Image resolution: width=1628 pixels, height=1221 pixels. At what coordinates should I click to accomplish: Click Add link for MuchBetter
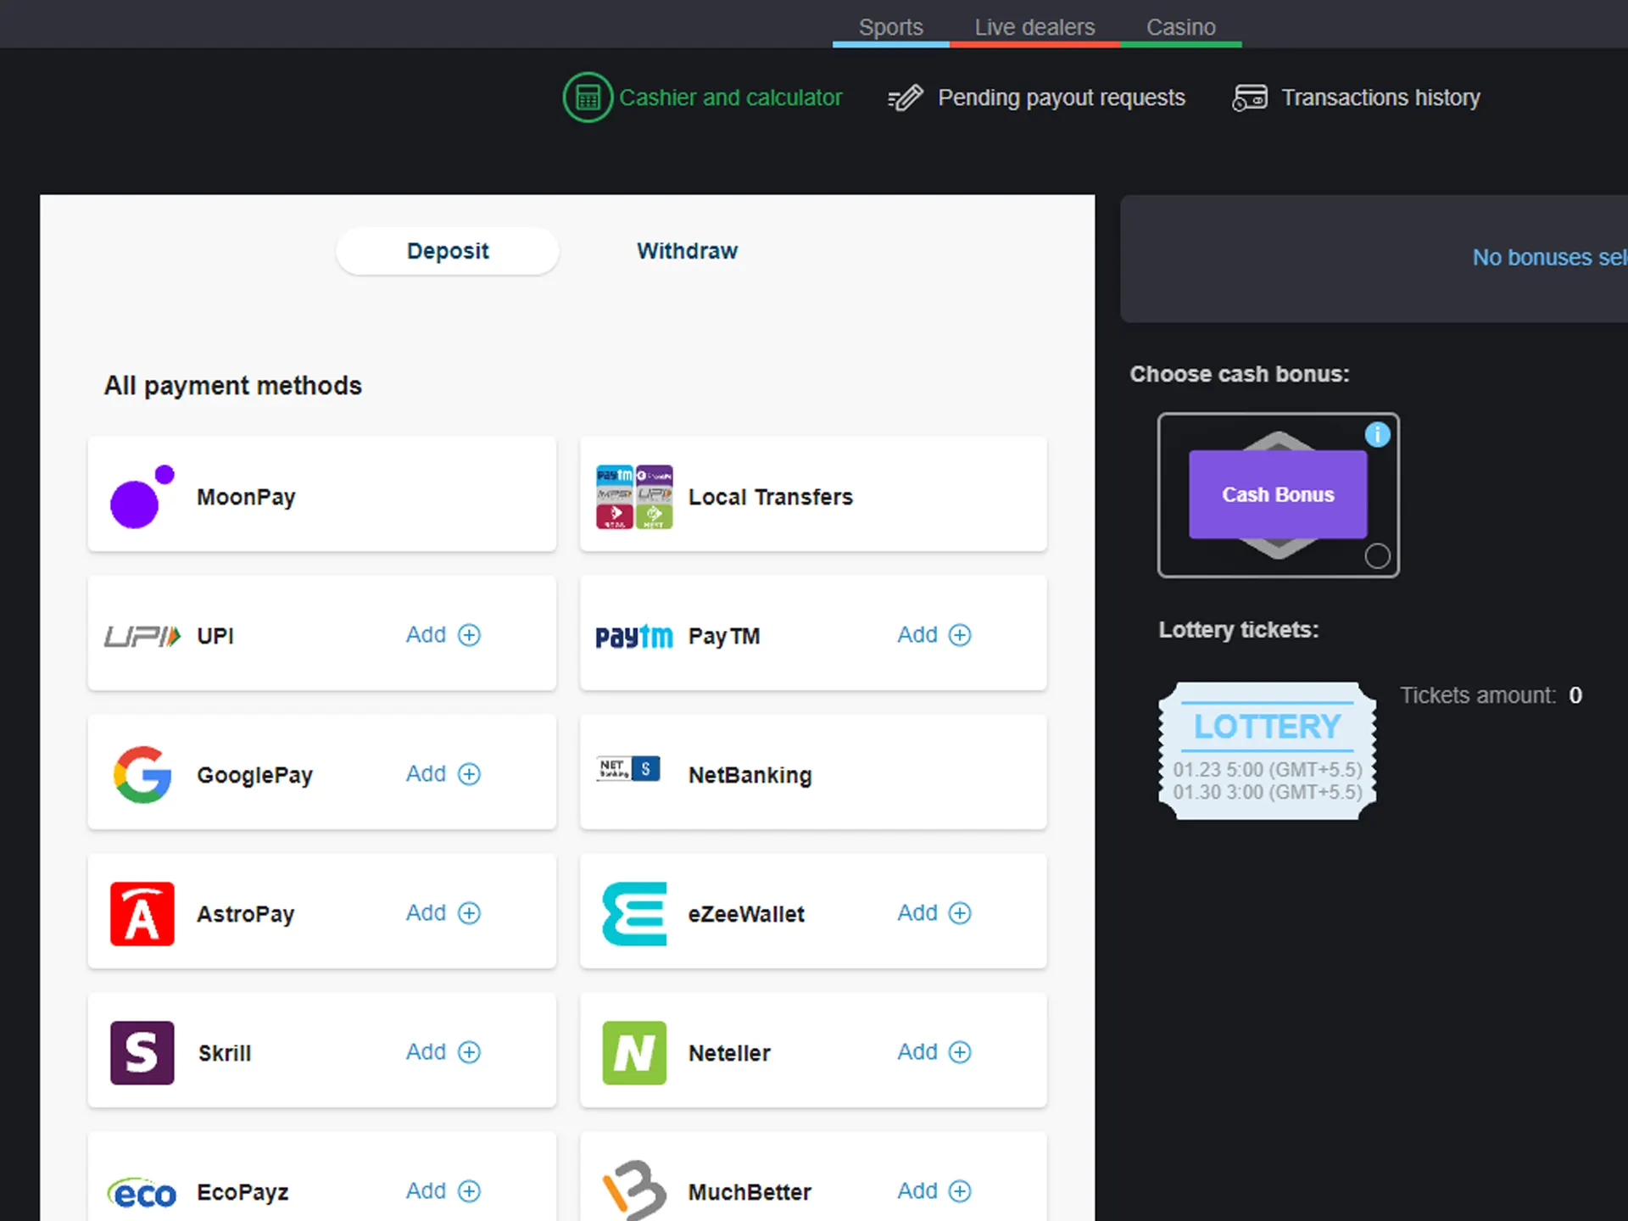917,1191
